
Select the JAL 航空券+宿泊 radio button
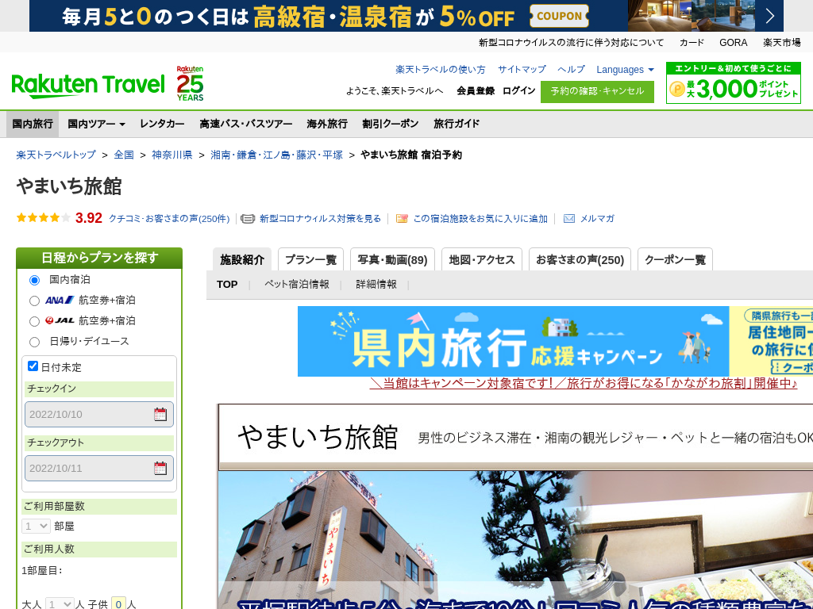(x=34, y=322)
